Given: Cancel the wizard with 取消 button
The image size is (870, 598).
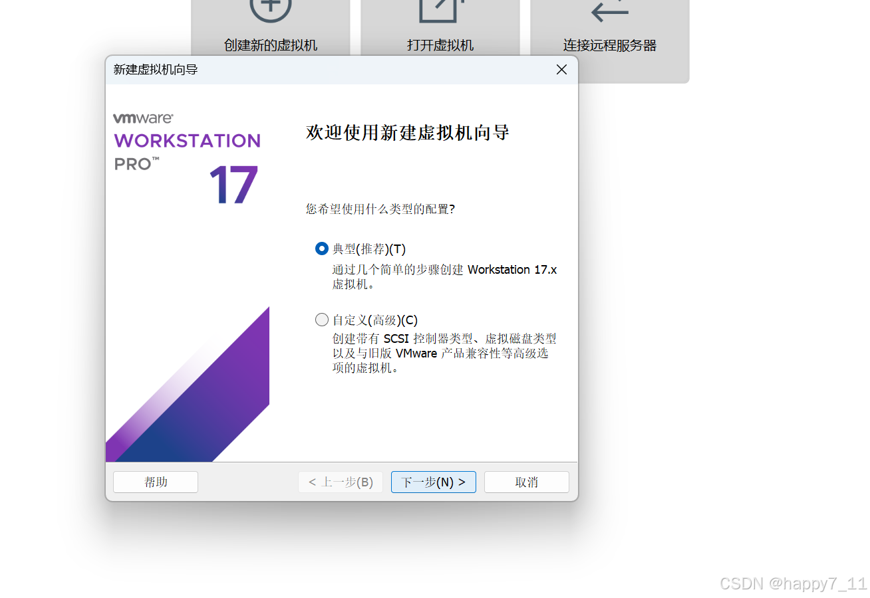Looking at the screenshot, I should pyautogui.click(x=527, y=482).
